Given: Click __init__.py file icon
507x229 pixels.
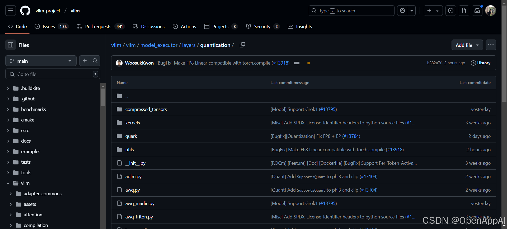Looking at the screenshot, I should tap(119, 163).
